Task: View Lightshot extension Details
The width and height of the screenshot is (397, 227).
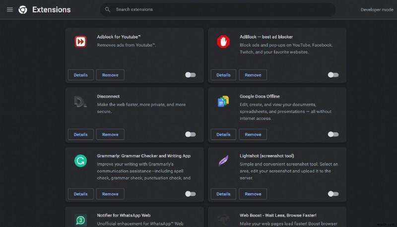Action: pyautogui.click(x=223, y=194)
